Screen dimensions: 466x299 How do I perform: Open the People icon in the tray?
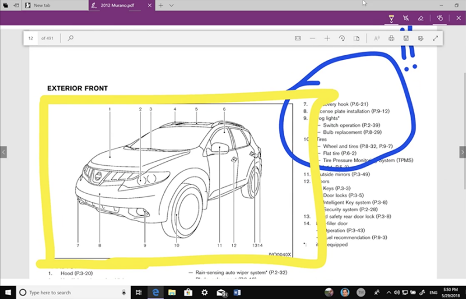coord(377,293)
